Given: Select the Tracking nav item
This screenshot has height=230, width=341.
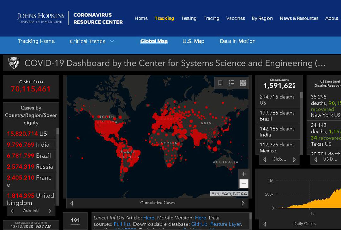Looking at the screenshot, I should 165,18.
